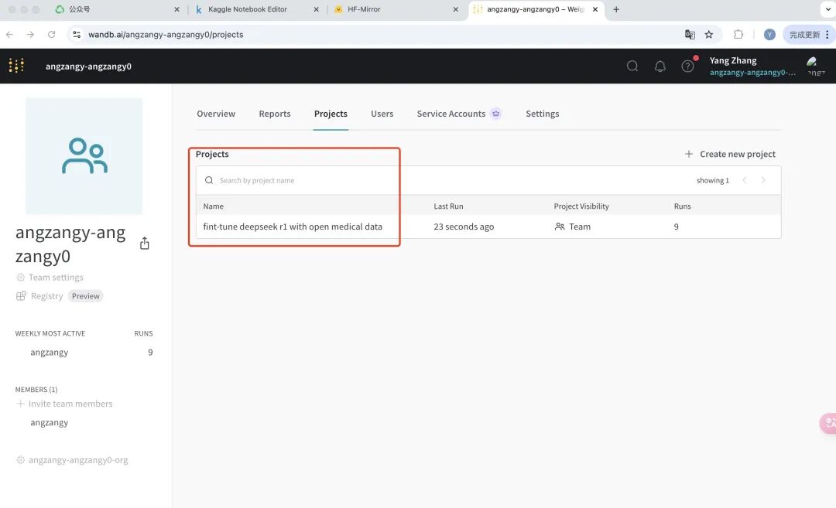Go to previous projects page arrow

(745, 180)
